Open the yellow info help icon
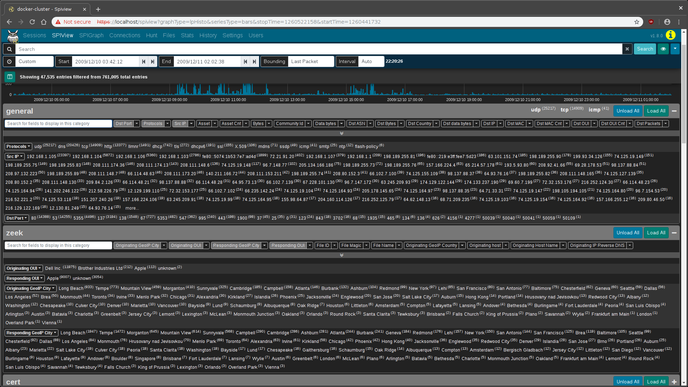 pos(670,35)
